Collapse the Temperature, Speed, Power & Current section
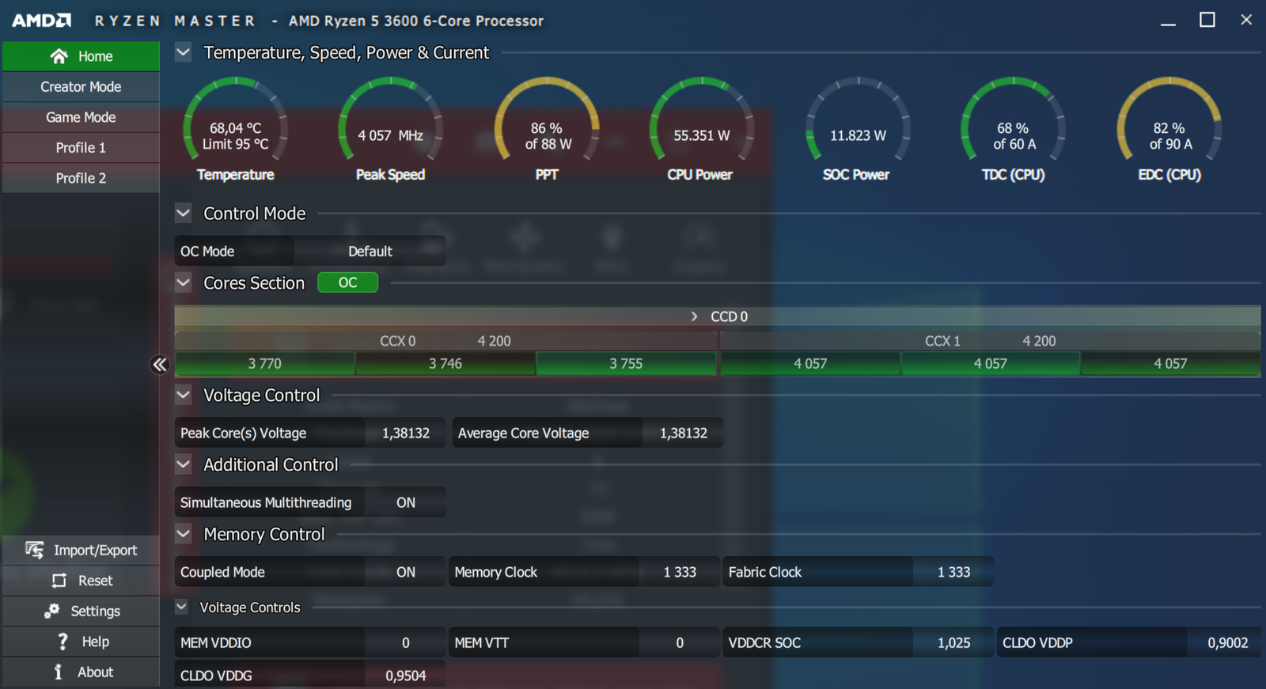 (184, 52)
